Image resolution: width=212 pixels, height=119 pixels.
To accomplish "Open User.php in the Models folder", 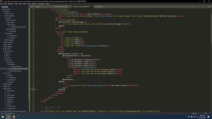I will point(12,38).
